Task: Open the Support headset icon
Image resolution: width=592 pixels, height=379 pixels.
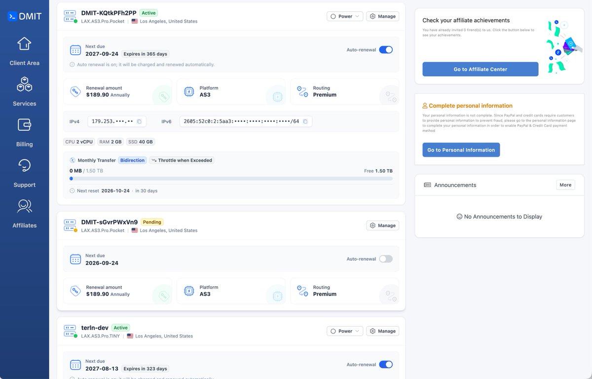Action: click(x=24, y=165)
